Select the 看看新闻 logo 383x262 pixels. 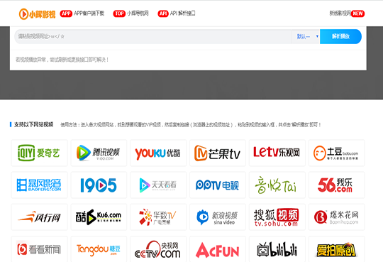tap(39, 249)
